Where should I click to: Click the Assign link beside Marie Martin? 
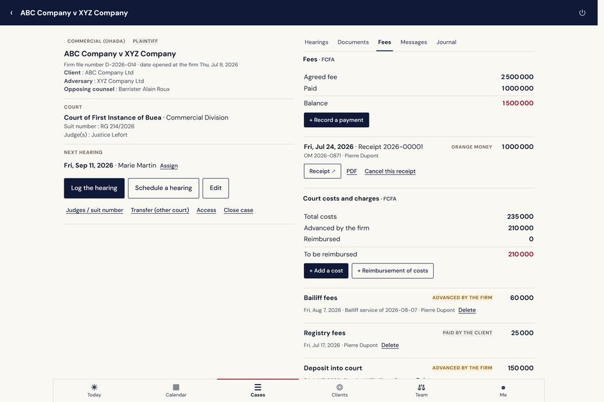(169, 166)
